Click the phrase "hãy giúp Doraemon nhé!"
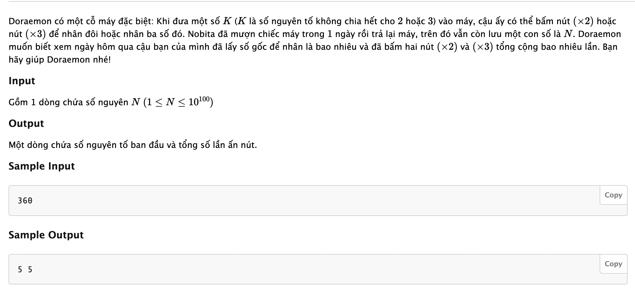Image resolution: width=635 pixels, height=289 pixels. [60, 60]
